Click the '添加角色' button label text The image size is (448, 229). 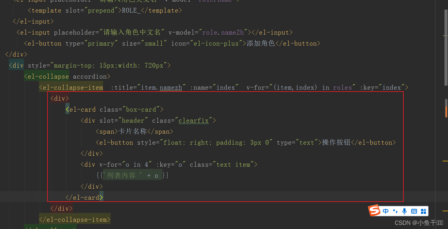coord(261,43)
